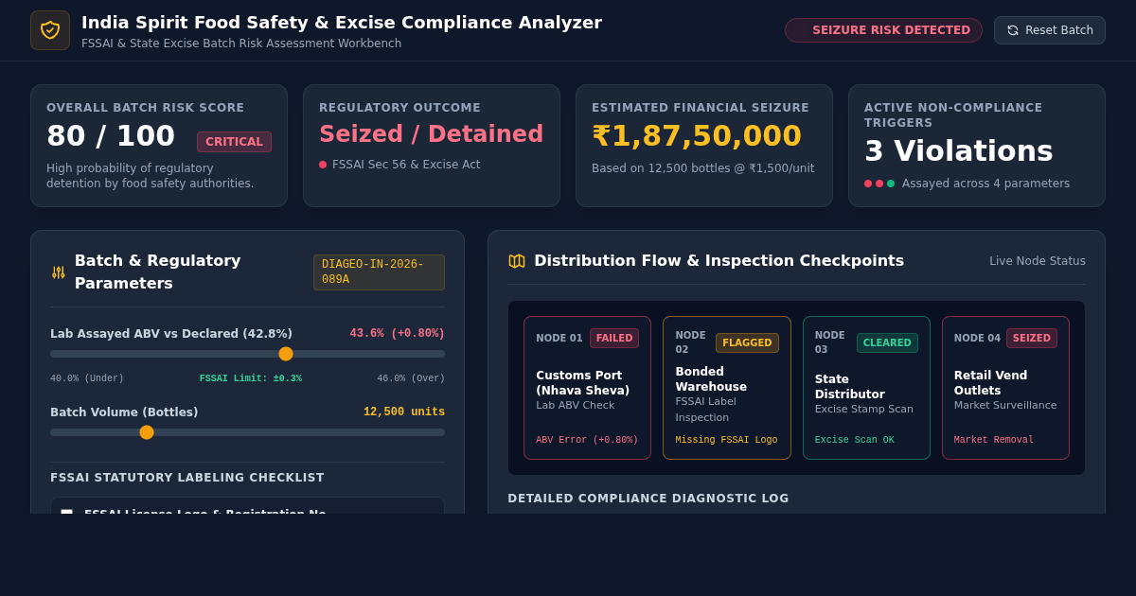Click the CRITICAL risk badge

[234, 142]
